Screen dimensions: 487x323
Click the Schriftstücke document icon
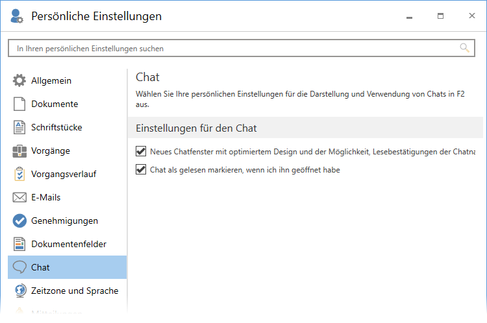click(x=19, y=127)
